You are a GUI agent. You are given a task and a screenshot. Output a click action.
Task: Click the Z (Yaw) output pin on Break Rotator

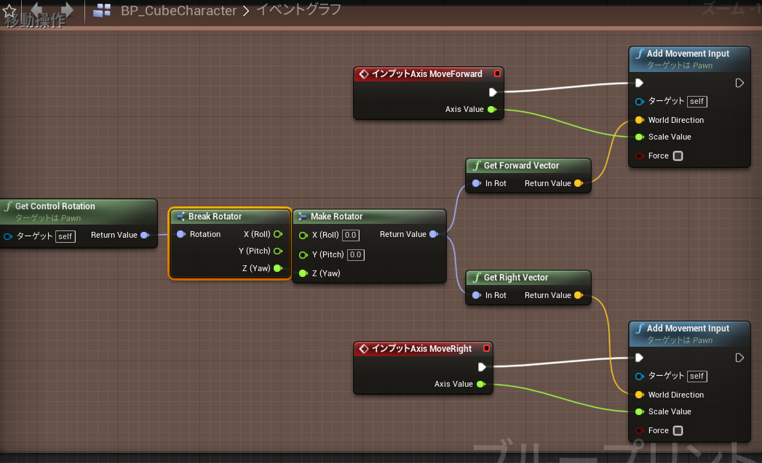278,268
